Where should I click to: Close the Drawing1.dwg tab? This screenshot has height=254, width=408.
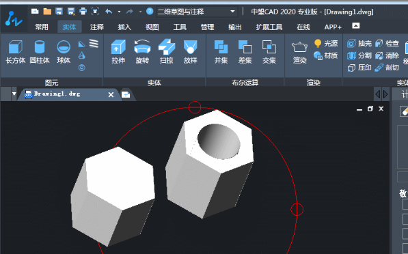[x=111, y=95]
